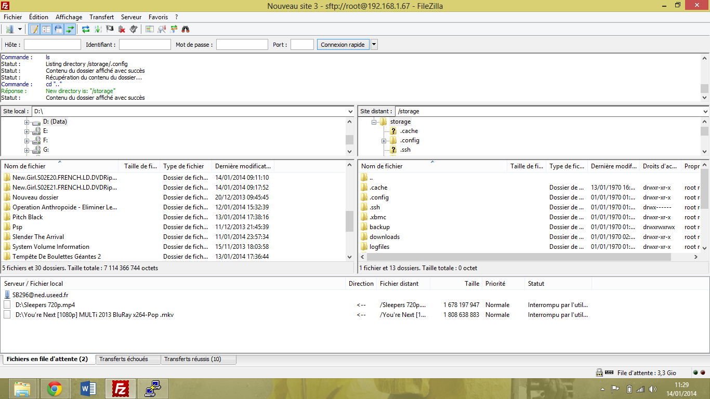This screenshot has width=710, height=399.
Task: Sort local files by Nom de fichier
Action: pyautogui.click(x=60, y=166)
